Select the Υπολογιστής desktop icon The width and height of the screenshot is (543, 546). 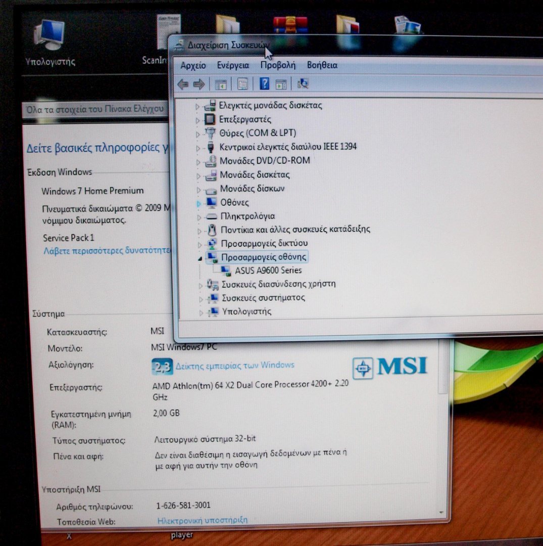(50, 43)
